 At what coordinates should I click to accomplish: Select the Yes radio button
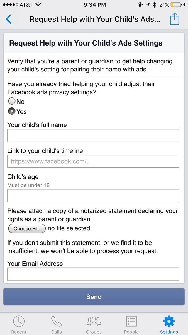click(12, 111)
